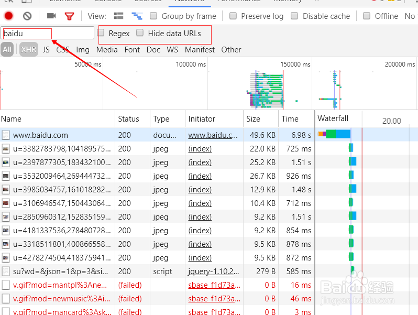Open the jquery-1.10.2 initiator link
418x315 pixels.
click(214, 271)
